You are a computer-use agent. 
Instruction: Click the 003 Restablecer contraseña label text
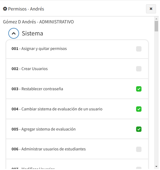point(37,89)
